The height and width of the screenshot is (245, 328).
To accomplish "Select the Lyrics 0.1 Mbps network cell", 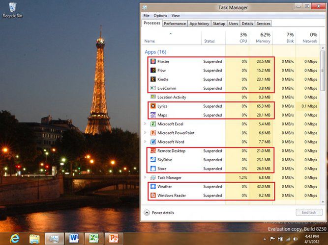I will 308,106.
